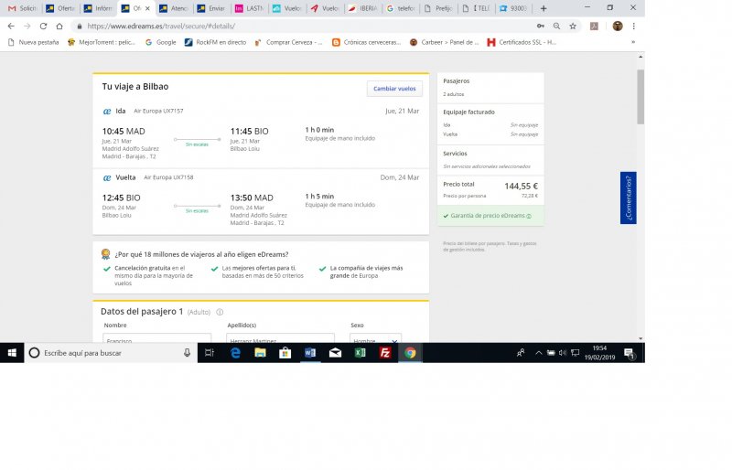The height and width of the screenshot is (470, 732).
Task: Click the Apellido(s) text field
Action: [x=280, y=339]
